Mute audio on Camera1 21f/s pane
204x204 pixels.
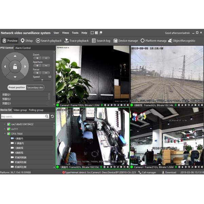[202, 167]
